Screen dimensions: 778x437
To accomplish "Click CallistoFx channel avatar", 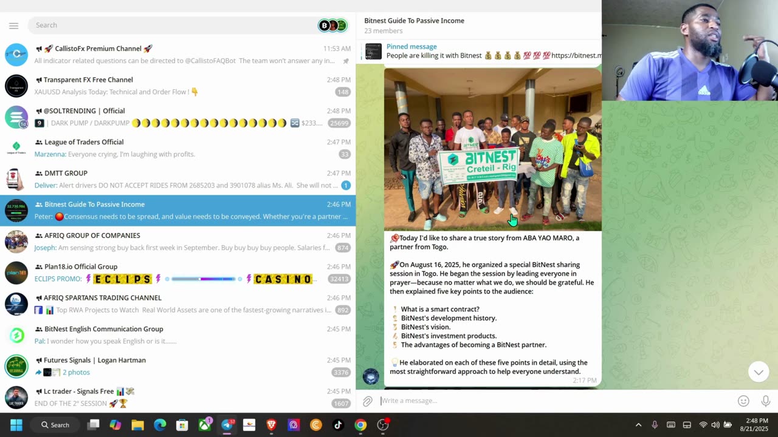I will pyautogui.click(x=16, y=55).
